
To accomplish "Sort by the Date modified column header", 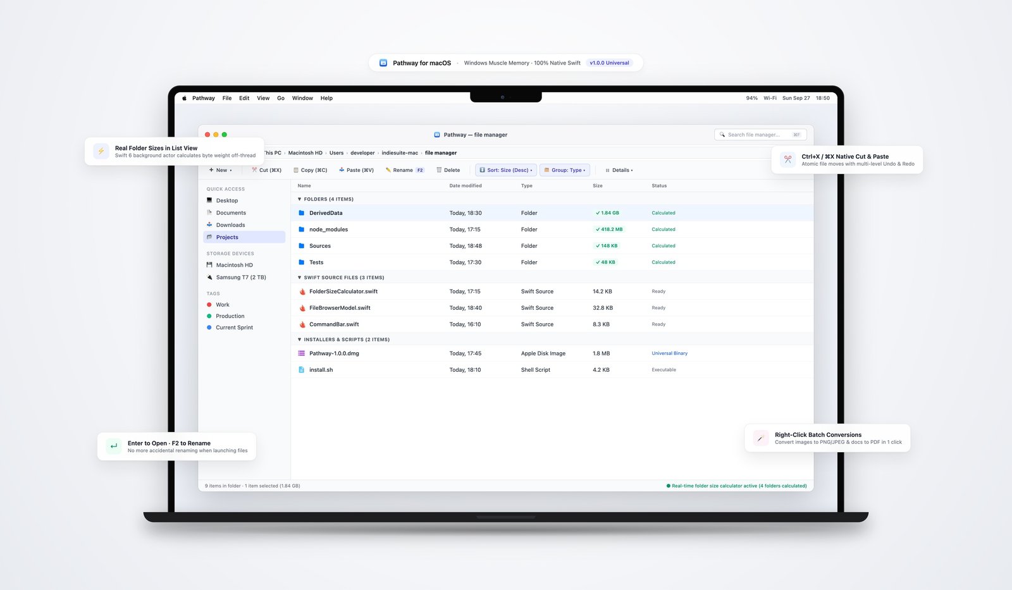I will point(466,186).
